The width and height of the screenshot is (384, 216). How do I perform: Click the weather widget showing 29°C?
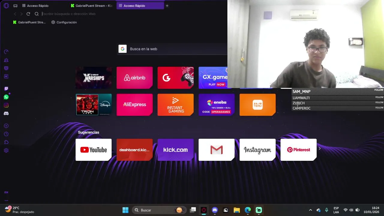pyautogui.click(x=19, y=210)
